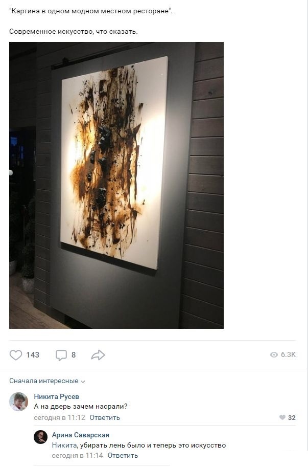Share the post using the arrow icon
Image resolution: width=308 pixels, height=468 pixels.
pyautogui.click(x=98, y=355)
